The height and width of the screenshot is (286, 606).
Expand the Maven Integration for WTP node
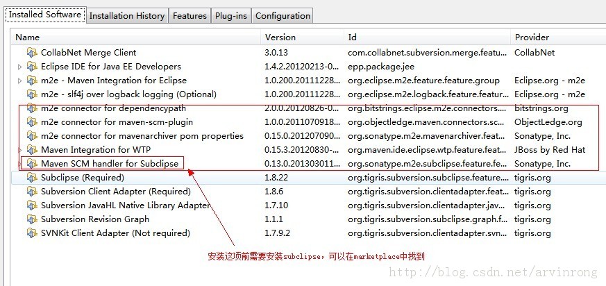point(19,150)
